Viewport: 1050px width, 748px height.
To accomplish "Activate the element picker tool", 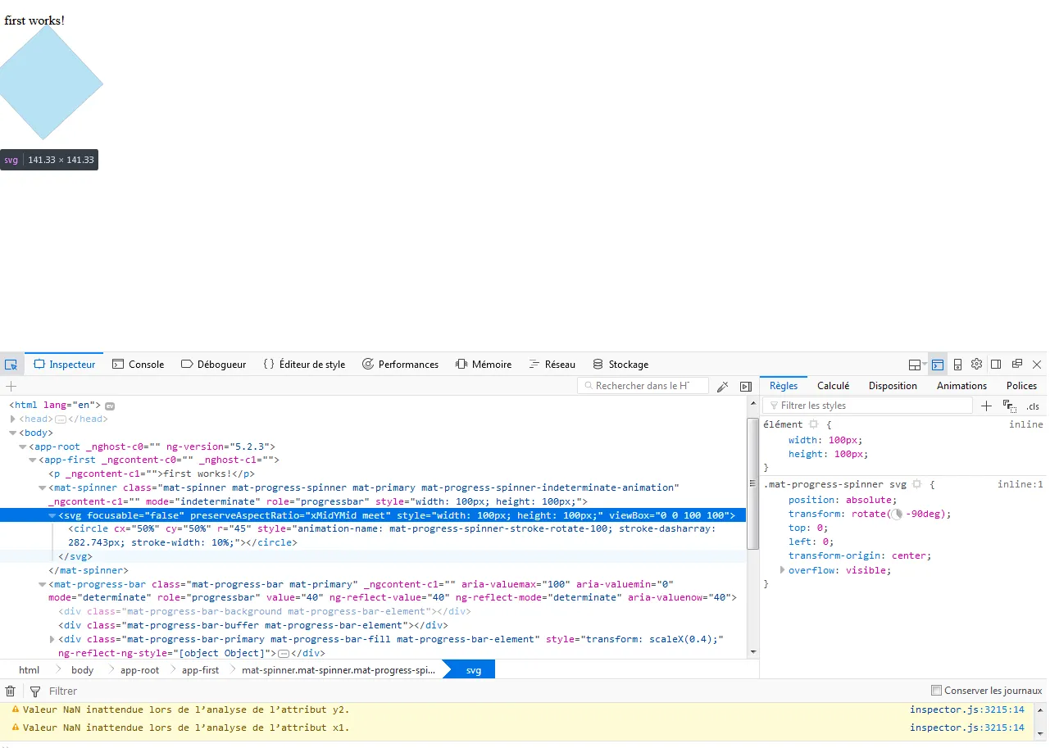I will [11, 365].
